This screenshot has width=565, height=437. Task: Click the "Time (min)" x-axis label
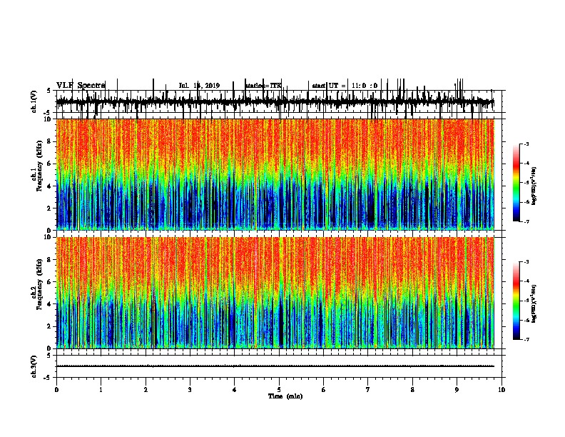(285, 396)
